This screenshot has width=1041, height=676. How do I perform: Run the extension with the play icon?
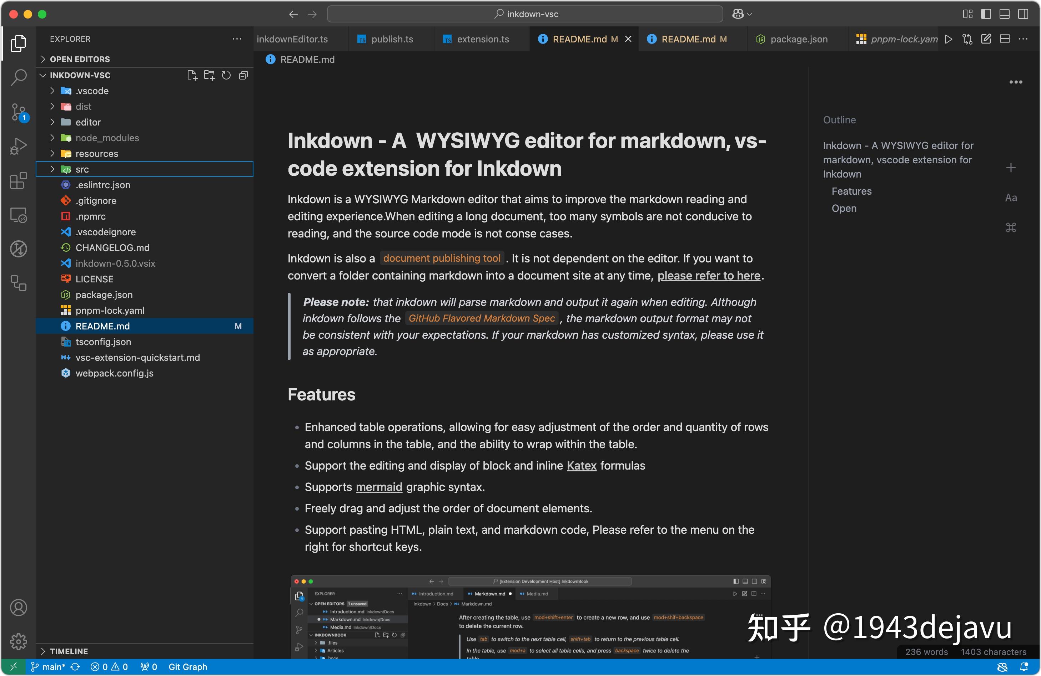(949, 39)
